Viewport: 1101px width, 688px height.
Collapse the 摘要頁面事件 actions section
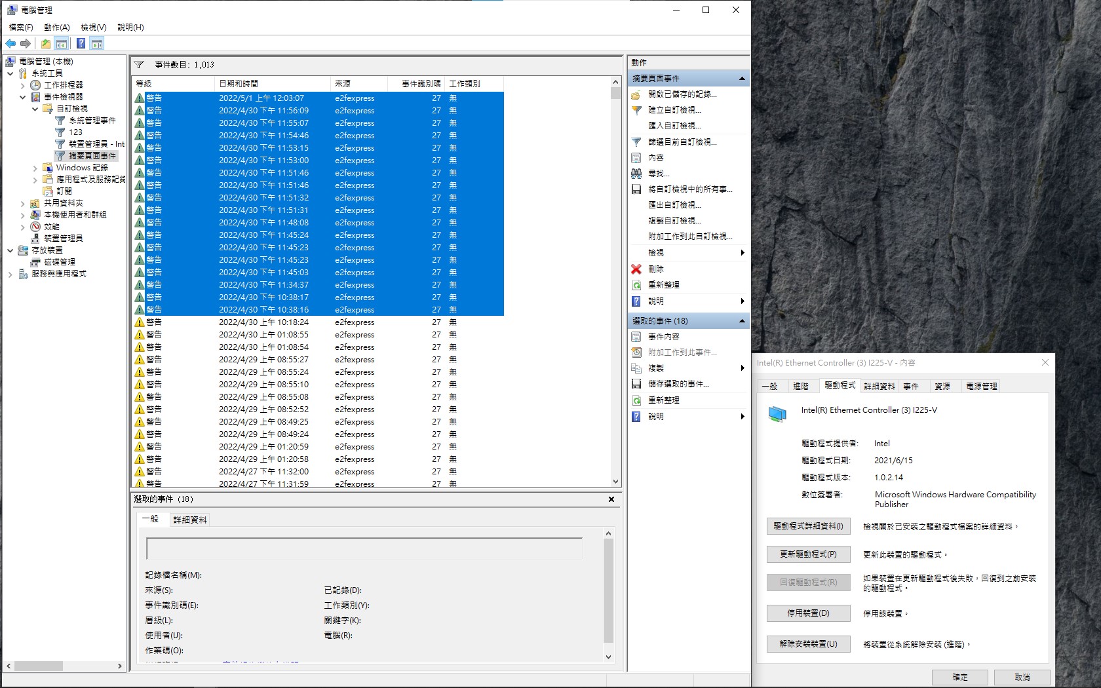742,78
